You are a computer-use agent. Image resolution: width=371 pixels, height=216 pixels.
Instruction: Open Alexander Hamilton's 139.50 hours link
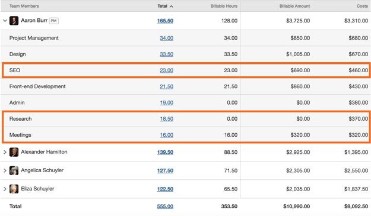tap(165, 152)
